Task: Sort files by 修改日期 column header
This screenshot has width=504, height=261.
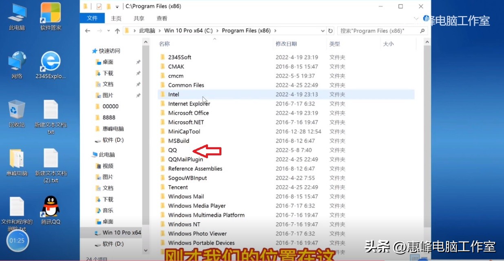Action: coord(287,44)
